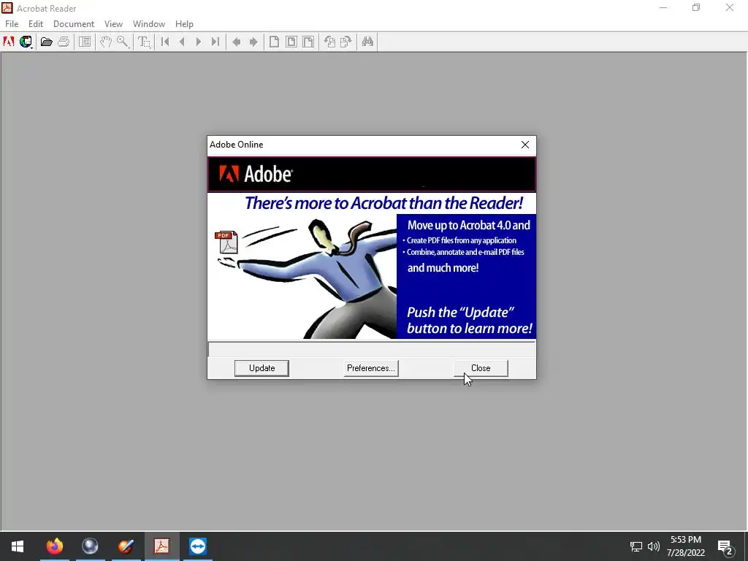Go to Last Page icon
This screenshot has width=748, height=561.
click(215, 42)
